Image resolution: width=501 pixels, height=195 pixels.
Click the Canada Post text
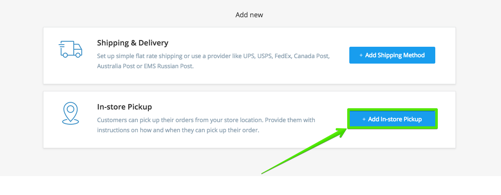tap(311, 56)
